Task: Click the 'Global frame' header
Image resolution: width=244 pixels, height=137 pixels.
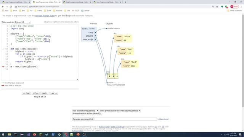Action: (x=88, y=29)
